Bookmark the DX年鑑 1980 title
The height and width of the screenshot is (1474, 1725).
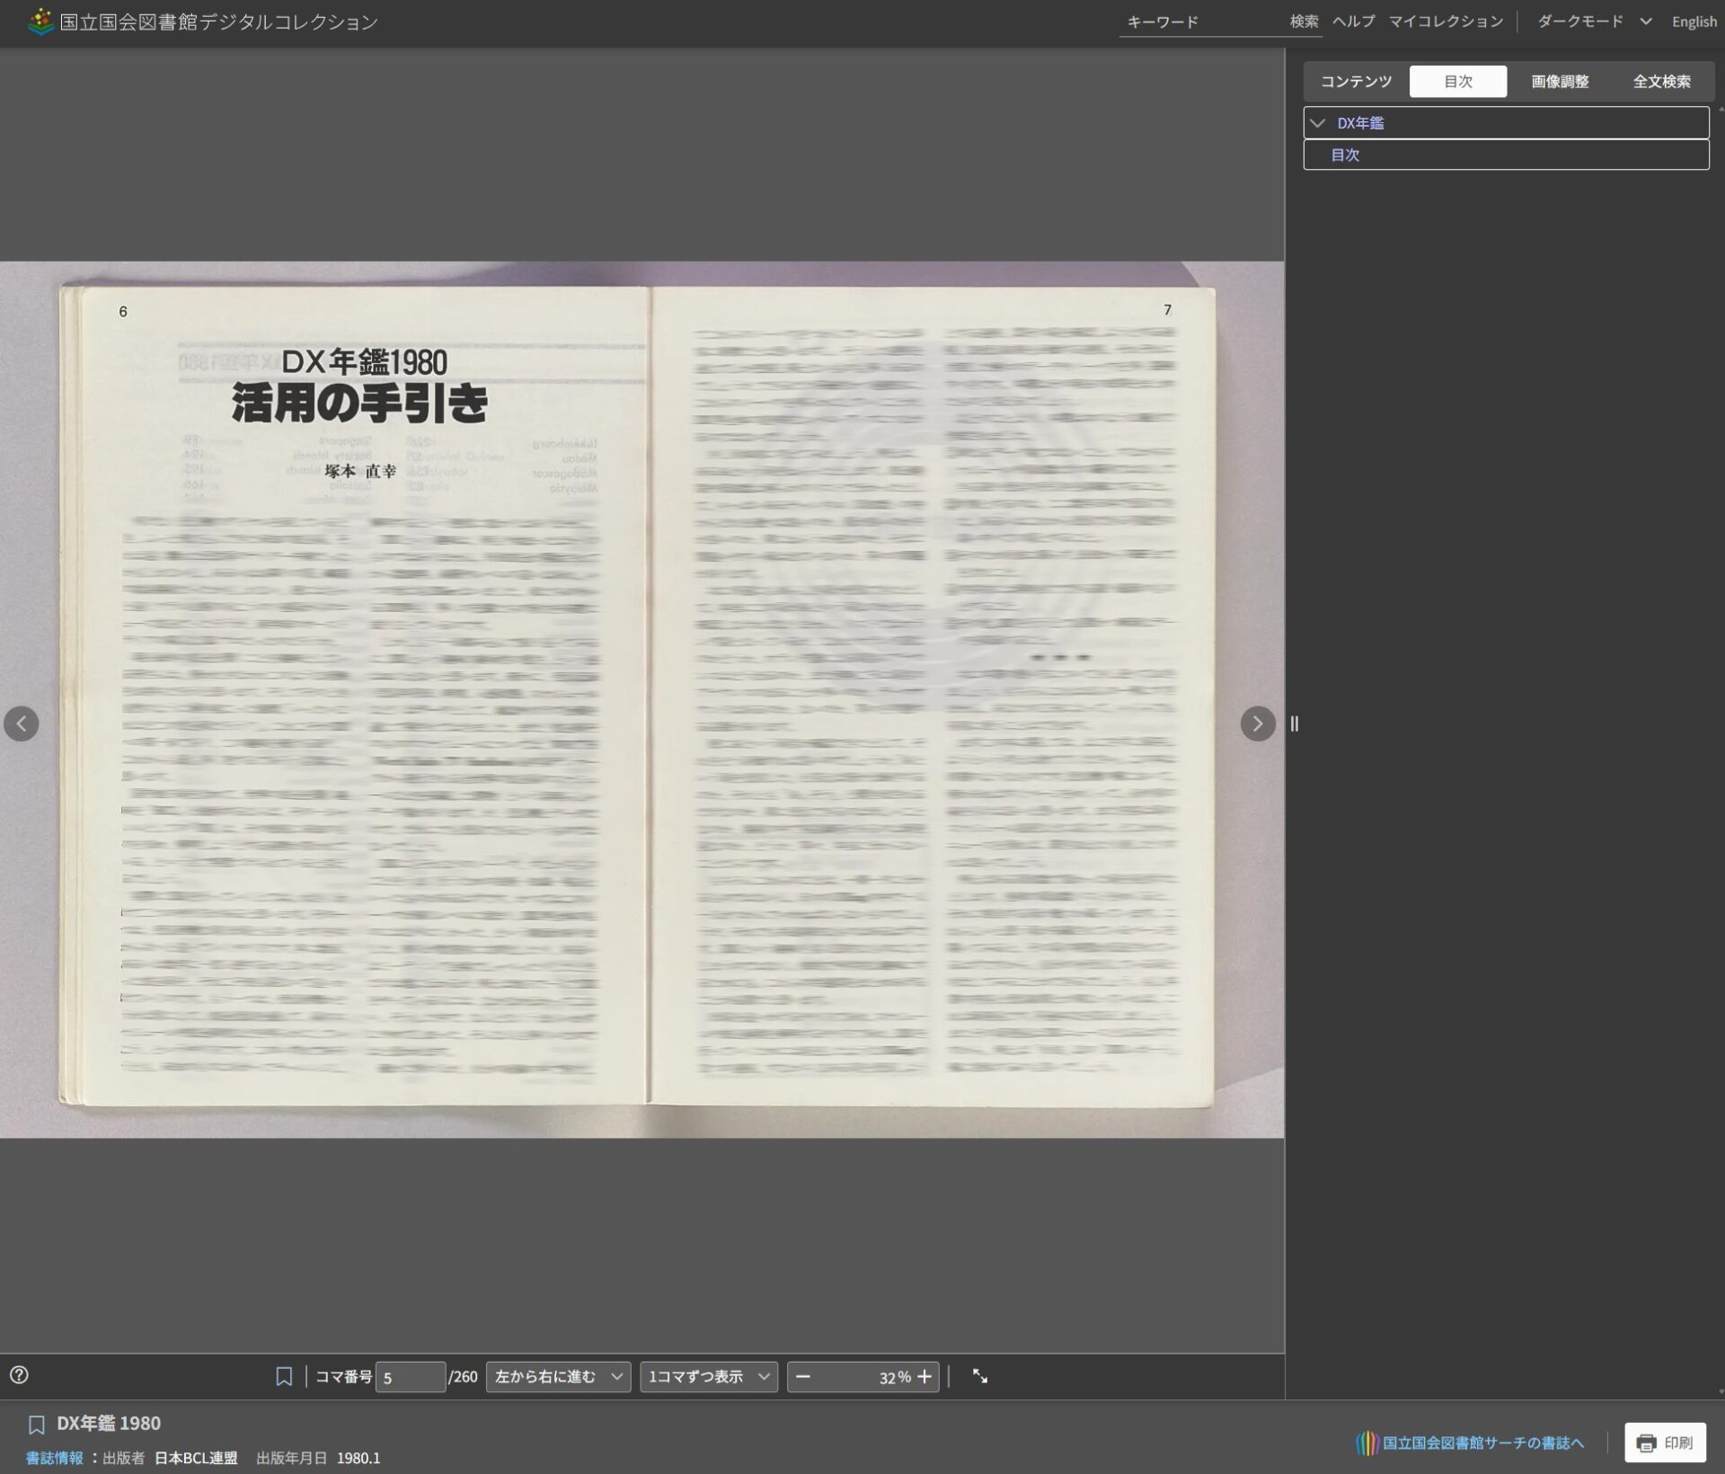(x=37, y=1425)
